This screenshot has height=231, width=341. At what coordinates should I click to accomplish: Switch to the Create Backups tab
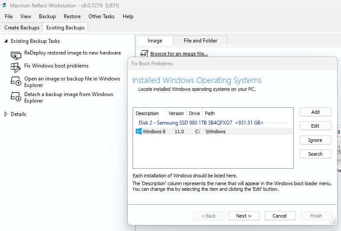coord(22,28)
